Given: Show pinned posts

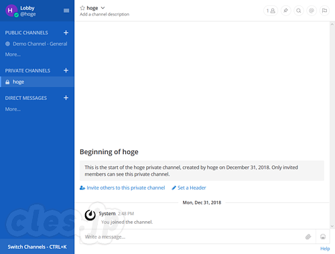Looking at the screenshot, I should [x=285, y=11].
